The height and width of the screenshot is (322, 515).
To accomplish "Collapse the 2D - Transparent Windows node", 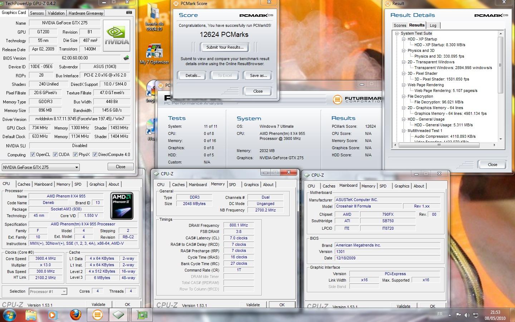I will 404,62.
